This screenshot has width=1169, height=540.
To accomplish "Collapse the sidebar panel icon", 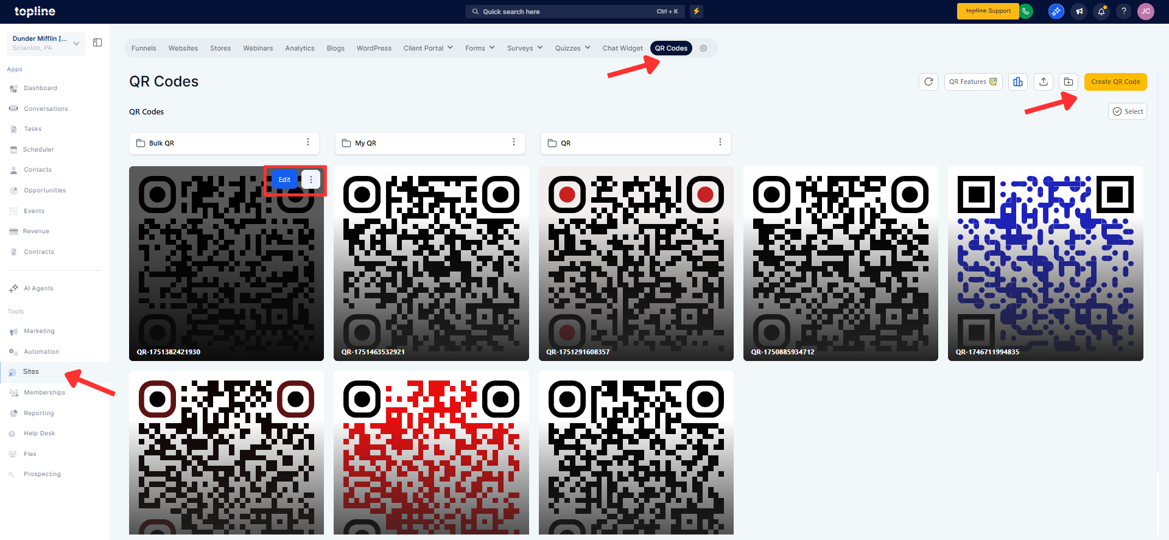I will [97, 43].
